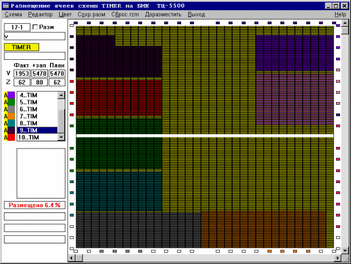Screen dimensions: 351x264
Task: Open the Help menu
Action: pyautogui.click(x=340, y=14)
